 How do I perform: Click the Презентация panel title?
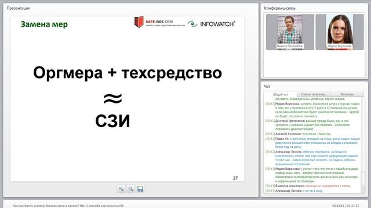(18, 8)
